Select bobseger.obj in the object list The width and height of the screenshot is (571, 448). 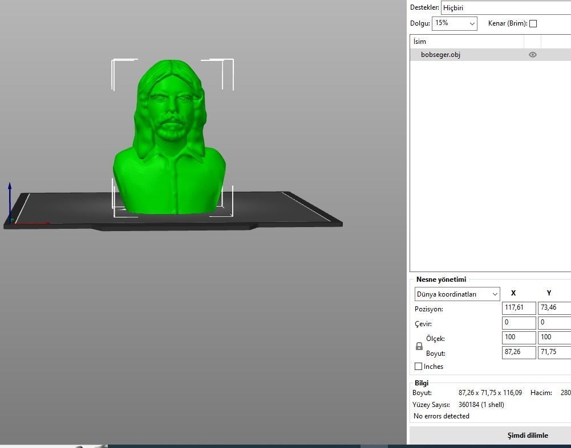click(x=491, y=55)
